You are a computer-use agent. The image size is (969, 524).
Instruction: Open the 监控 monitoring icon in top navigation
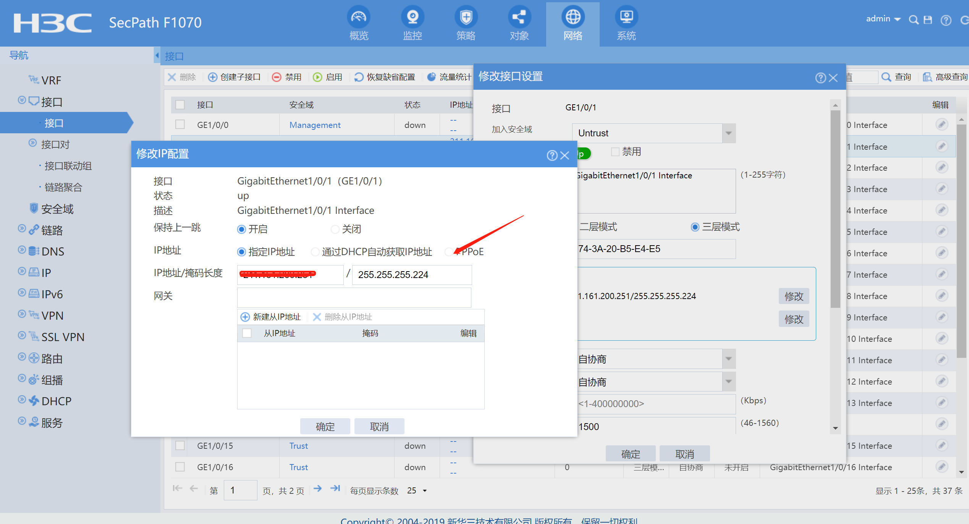[x=412, y=18]
